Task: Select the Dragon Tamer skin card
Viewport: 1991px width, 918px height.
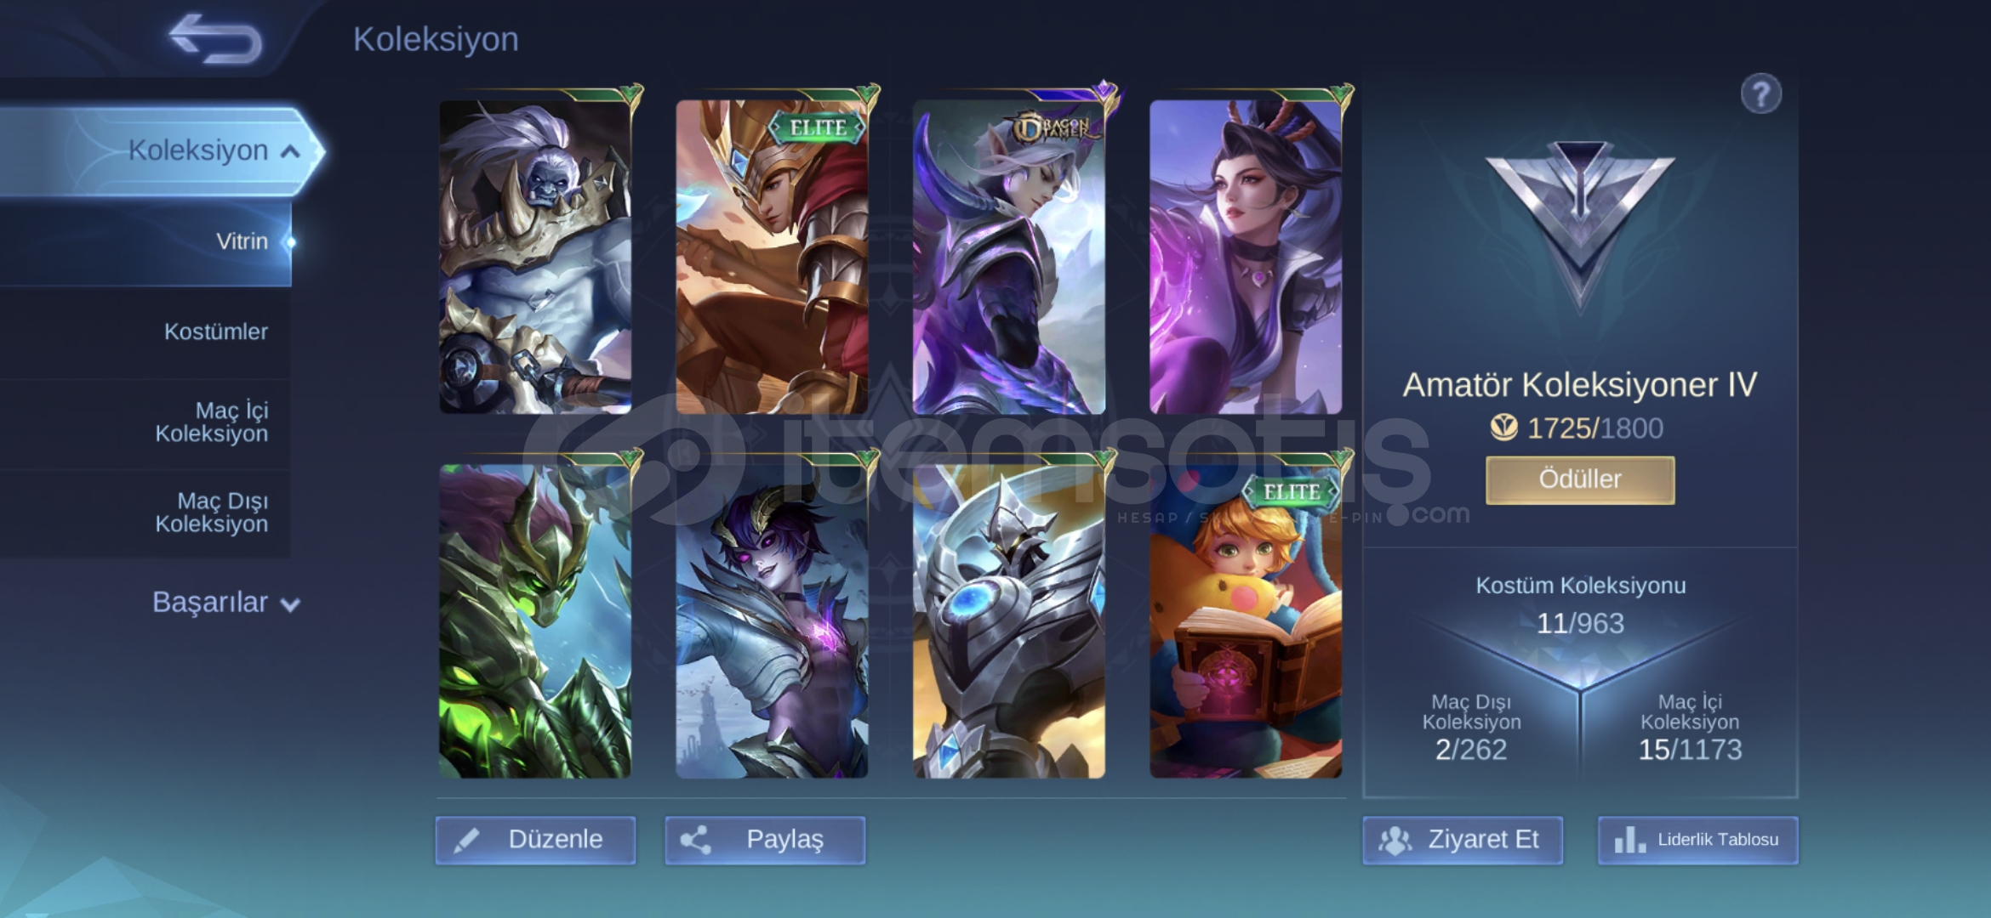Action: 1009,257
